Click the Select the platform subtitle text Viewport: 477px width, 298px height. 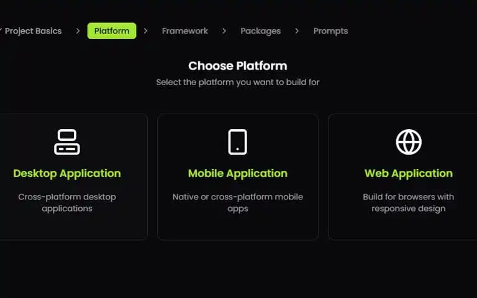point(238,82)
